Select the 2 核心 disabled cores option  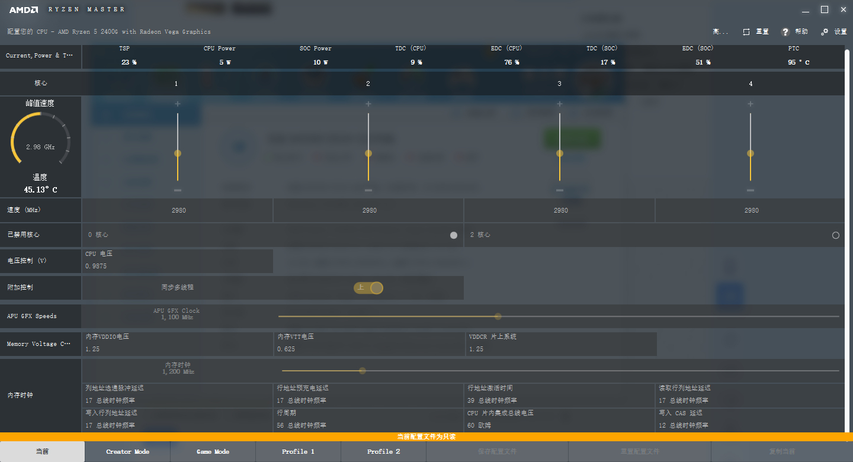(836, 235)
